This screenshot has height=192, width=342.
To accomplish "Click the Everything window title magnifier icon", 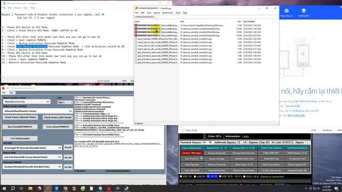I will coord(137,9).
